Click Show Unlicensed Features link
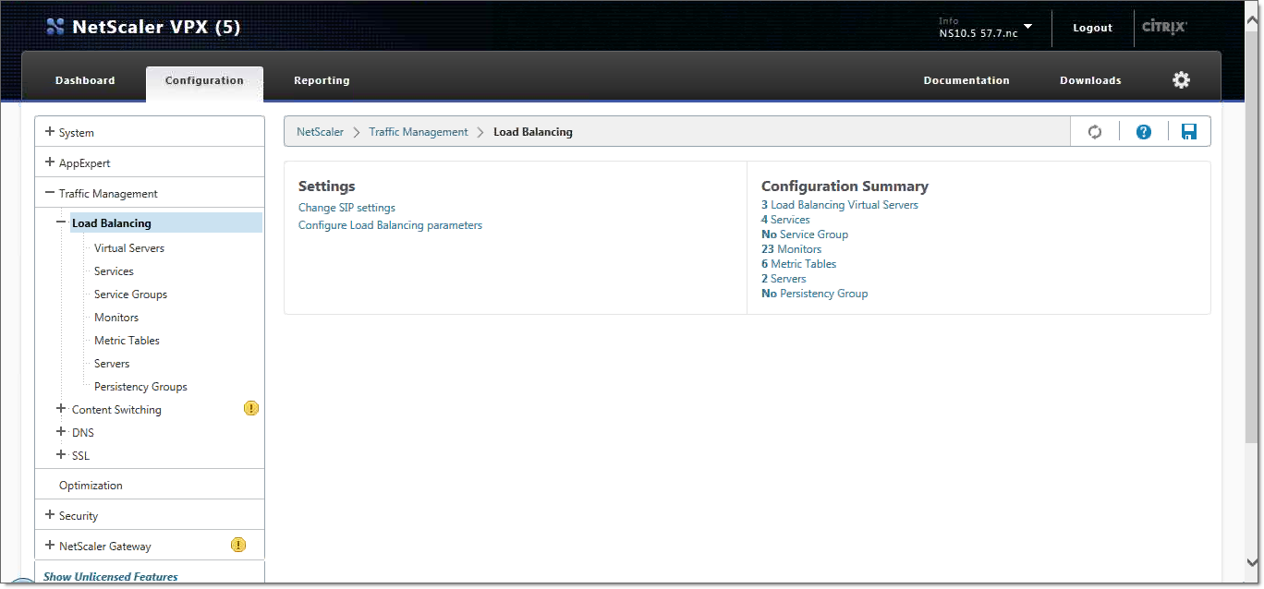1264x589 pixels. 110,577
